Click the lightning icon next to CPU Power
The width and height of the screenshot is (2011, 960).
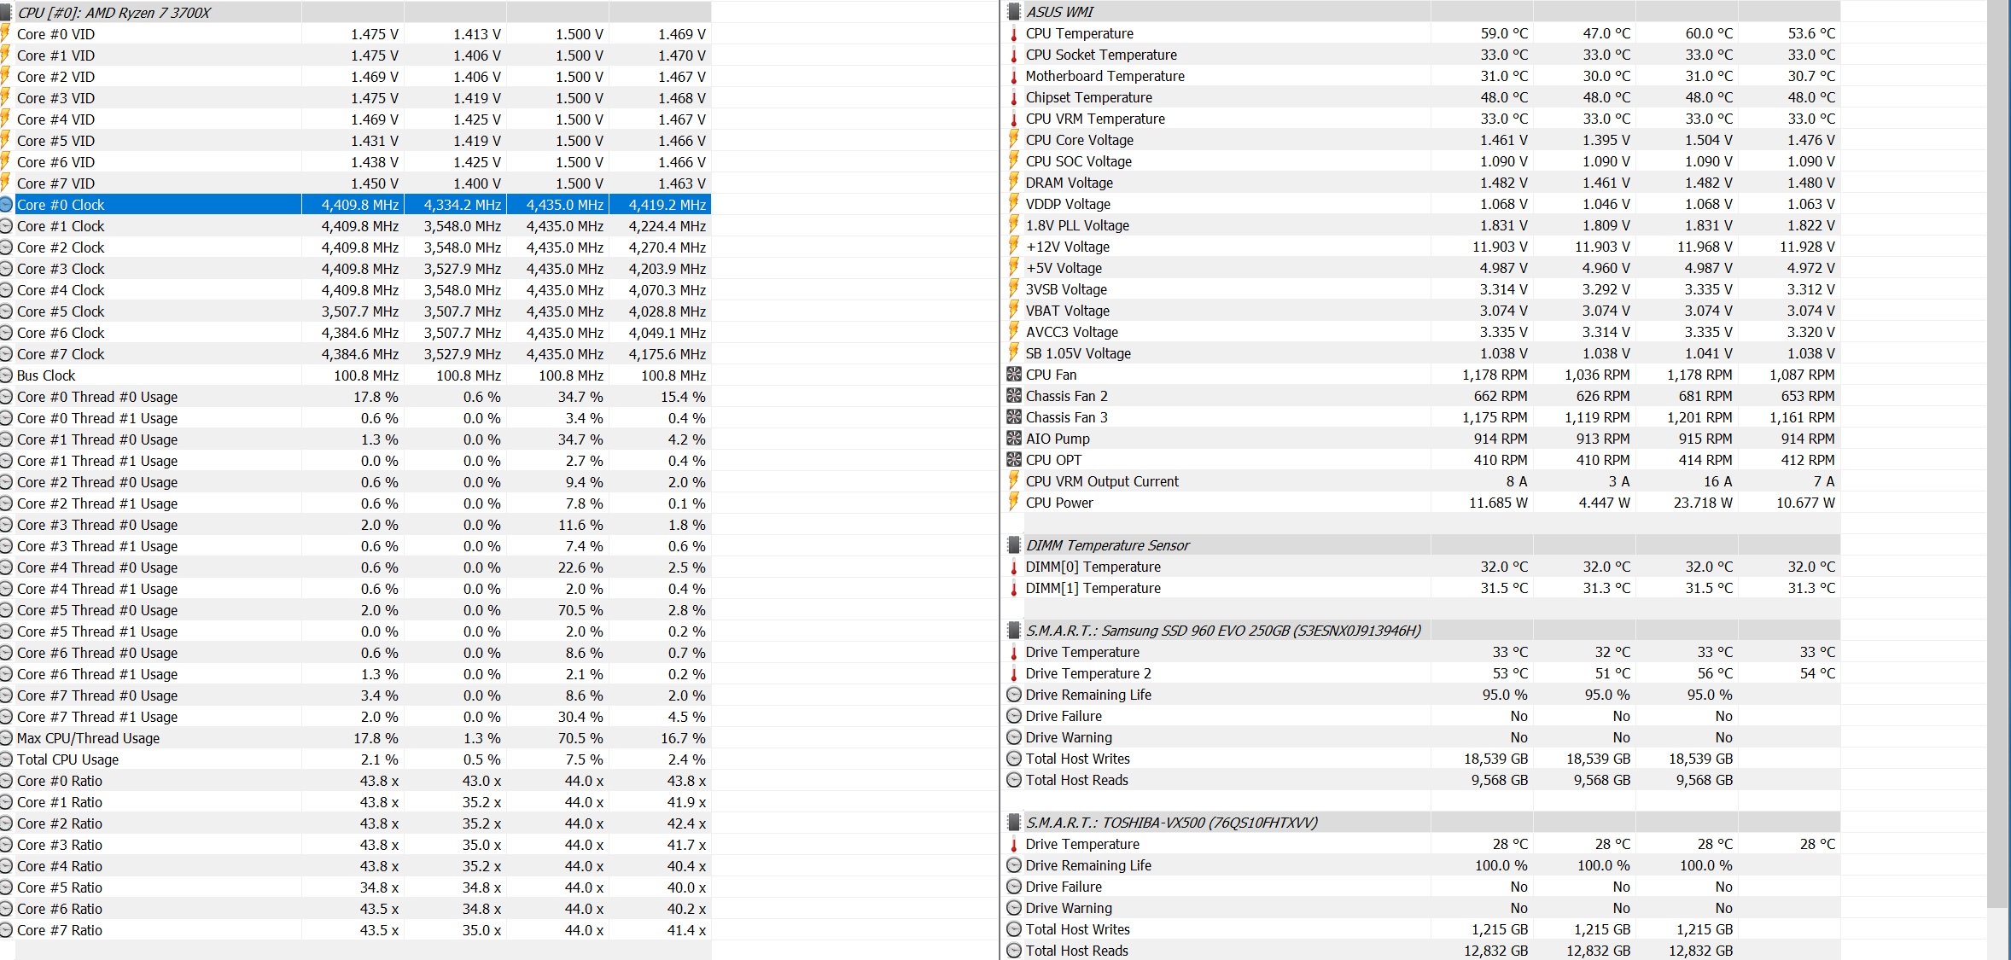point(1014,503)
